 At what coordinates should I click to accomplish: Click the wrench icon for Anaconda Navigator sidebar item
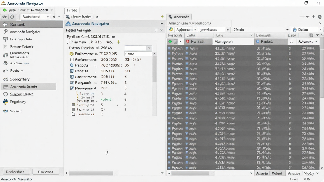(x=6, y=32)
